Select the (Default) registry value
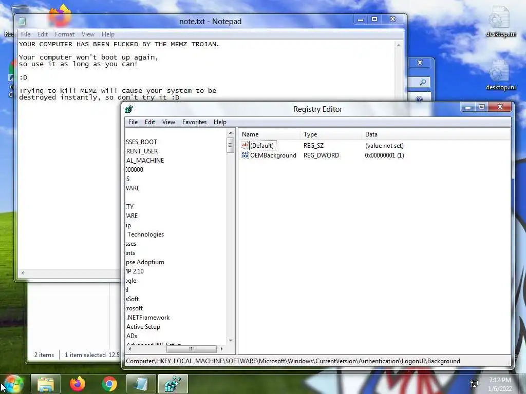The image size is (526, 394). tap(262, 145)
